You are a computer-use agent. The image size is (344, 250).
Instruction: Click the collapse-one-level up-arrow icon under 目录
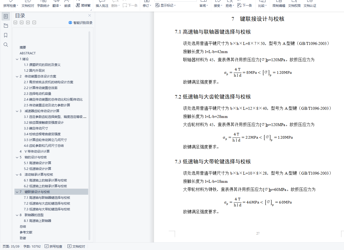coord(22,23)
